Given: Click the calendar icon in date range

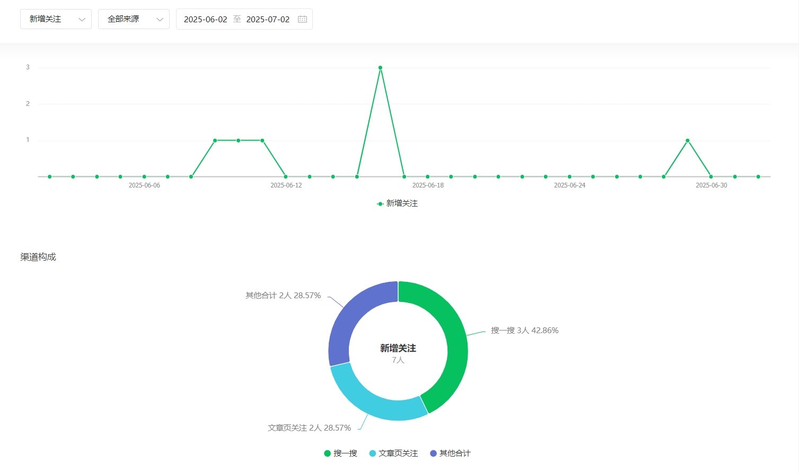Looking at the screenshot, I should click(303, 19).
